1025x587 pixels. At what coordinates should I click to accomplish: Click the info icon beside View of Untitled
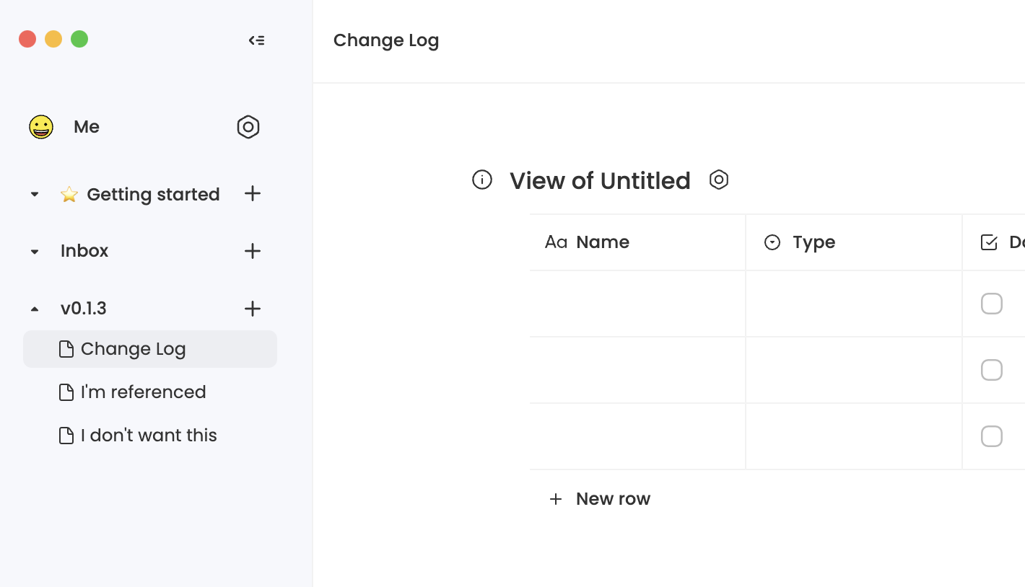click(x=482, y=180)
